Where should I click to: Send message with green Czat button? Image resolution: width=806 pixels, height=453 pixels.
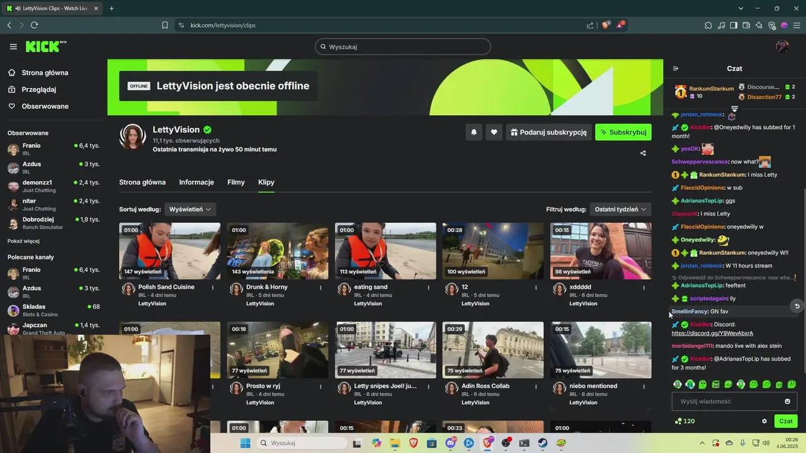click(786, 421)
